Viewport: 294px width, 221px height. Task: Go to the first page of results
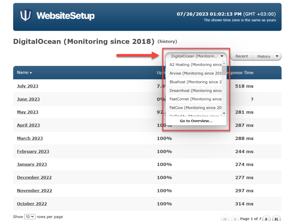[x=225, y=219]
